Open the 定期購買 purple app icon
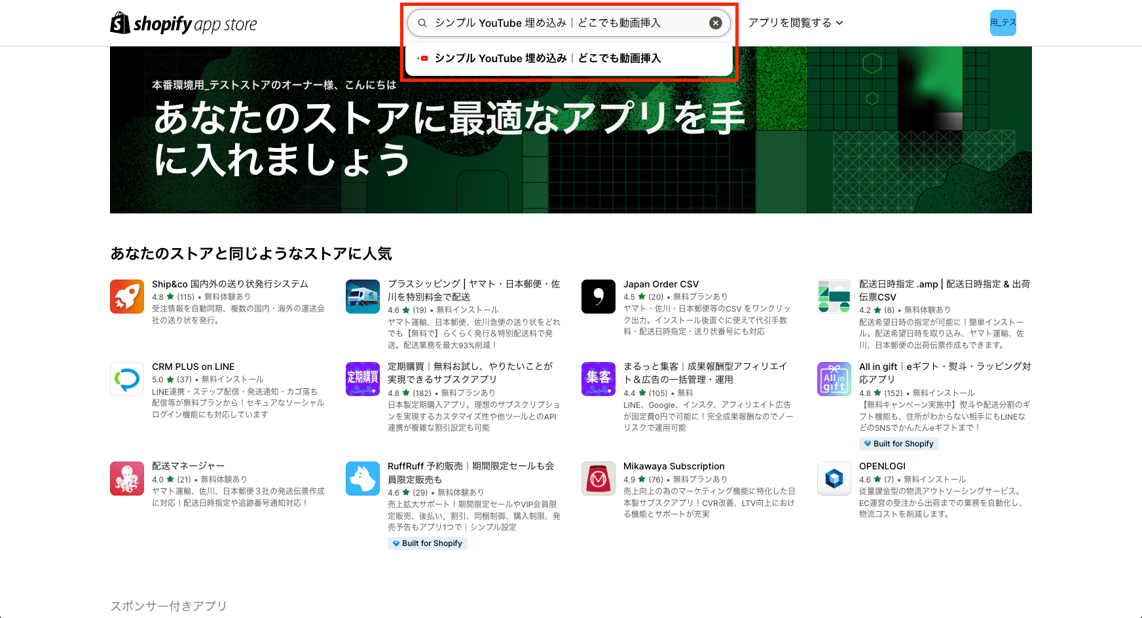 click(363, 379)
